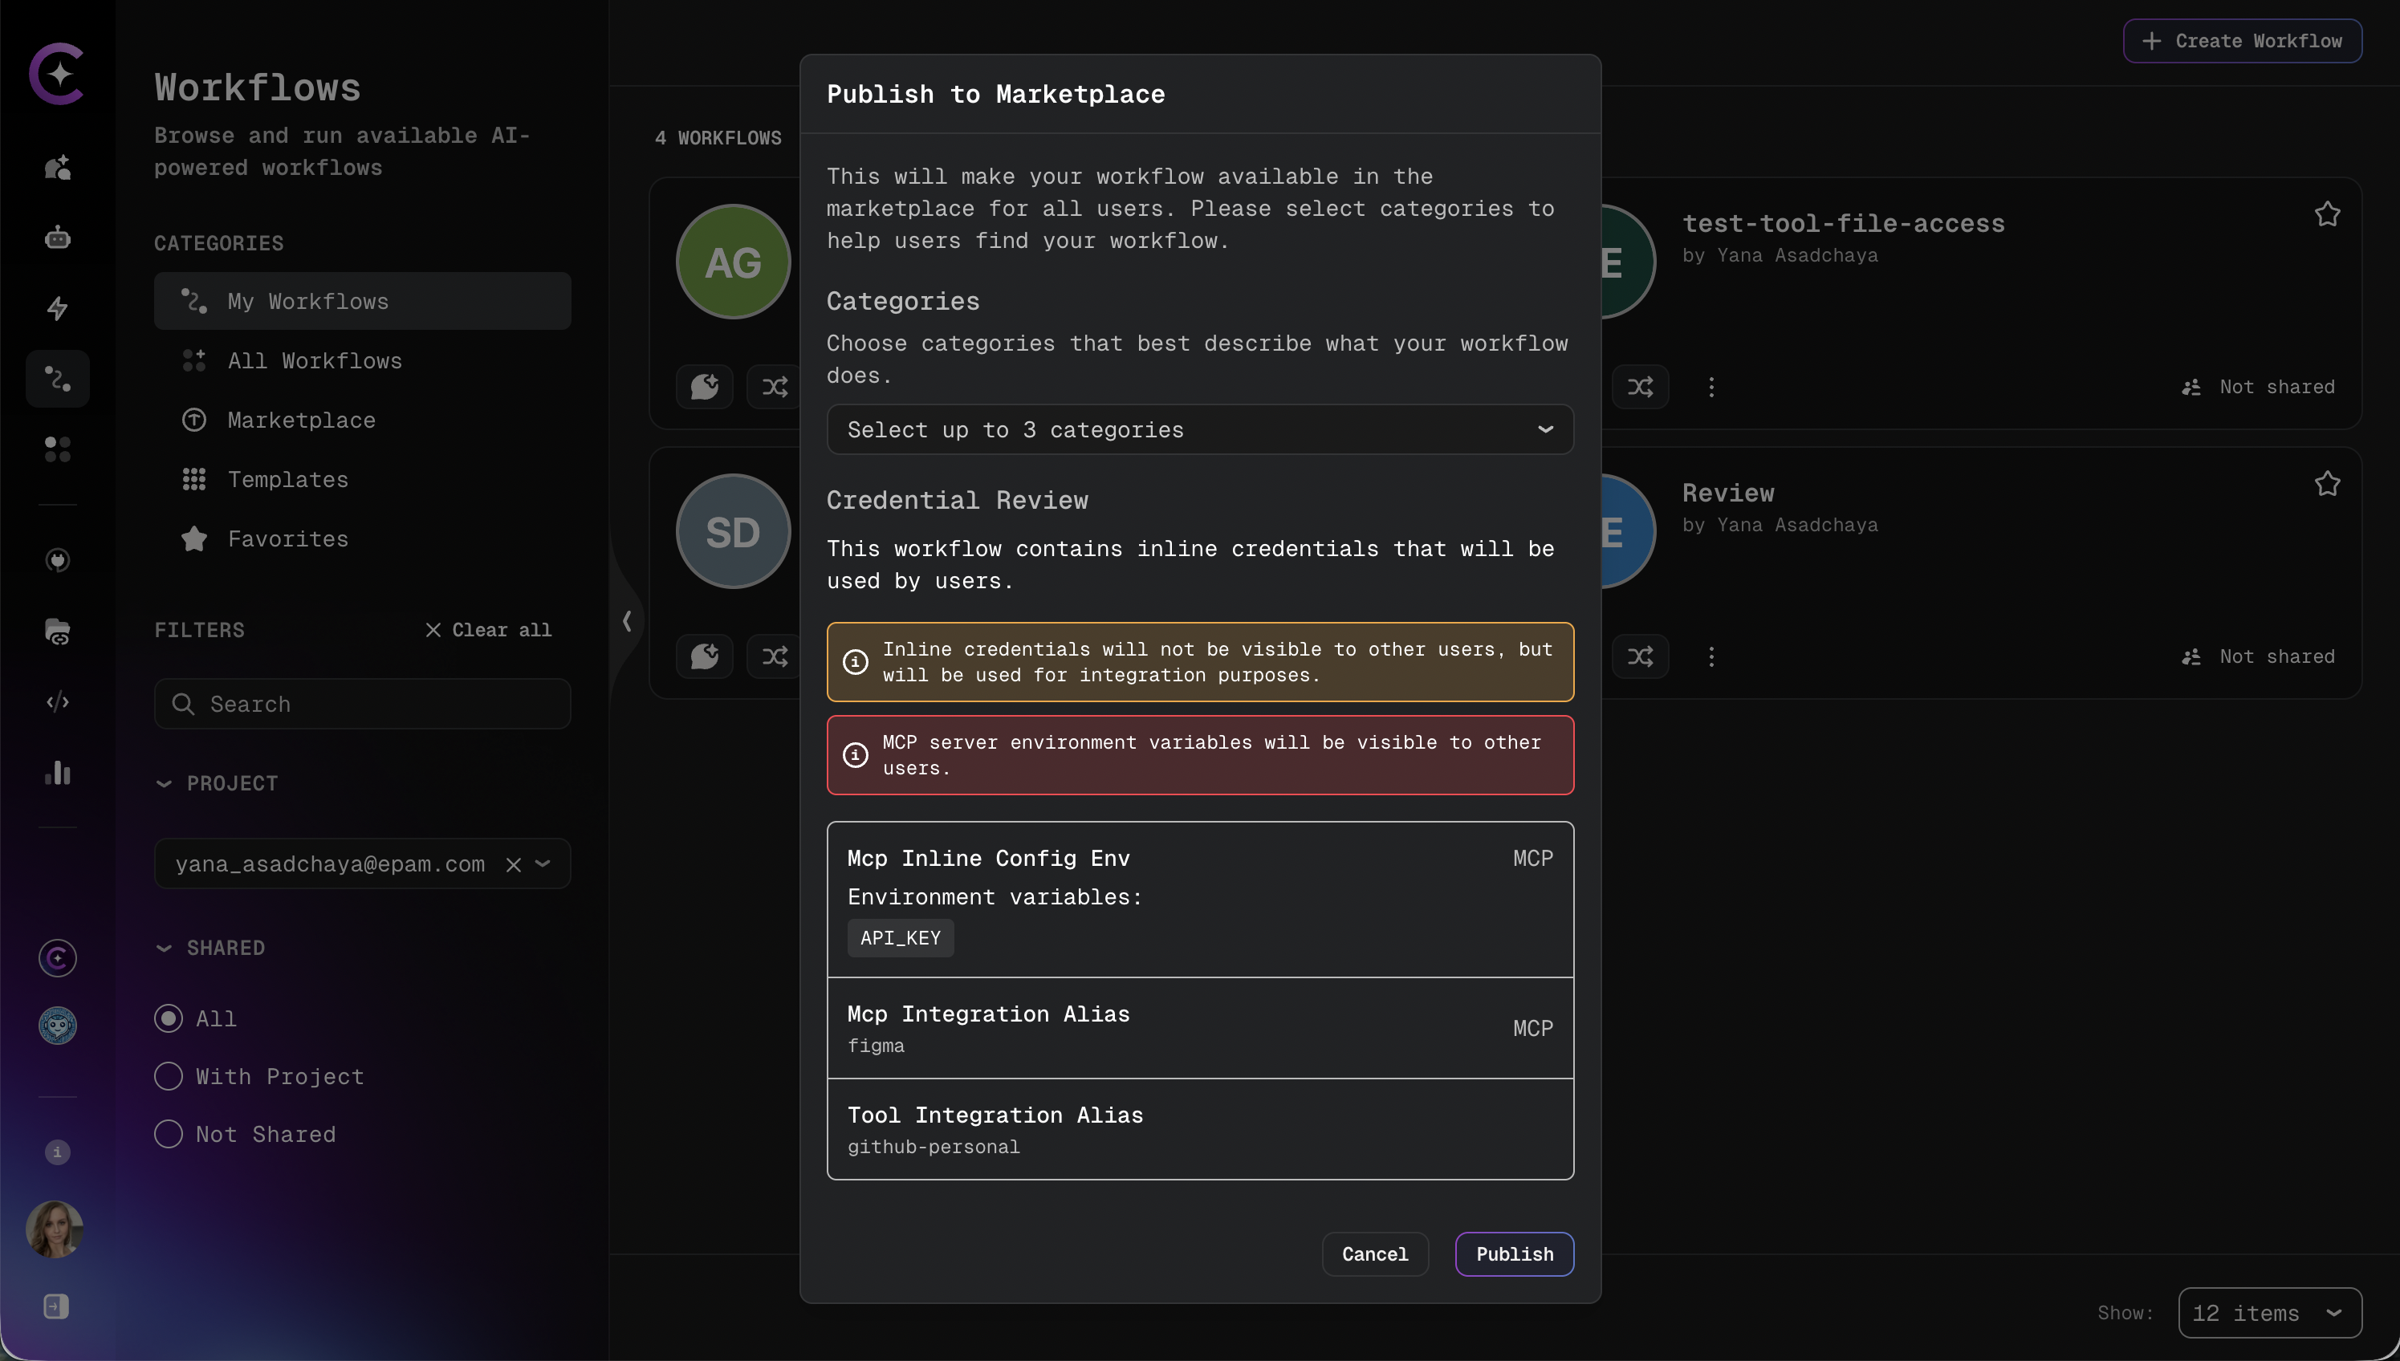Screen dimensions: 2400x1361
Task: Open the data sources icon in sidebar
Action: tap(57, 631)
